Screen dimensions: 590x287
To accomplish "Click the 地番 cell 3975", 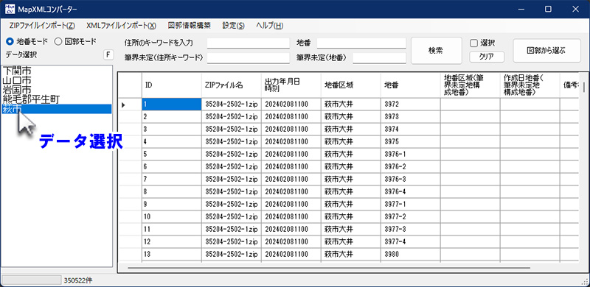I will click(411, 141).
